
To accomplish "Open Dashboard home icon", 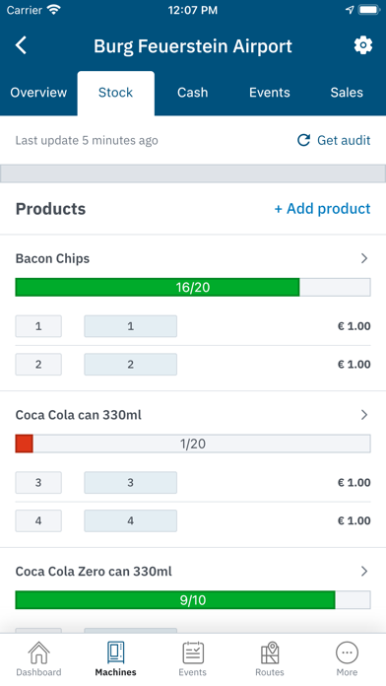I will coord(39,652).
